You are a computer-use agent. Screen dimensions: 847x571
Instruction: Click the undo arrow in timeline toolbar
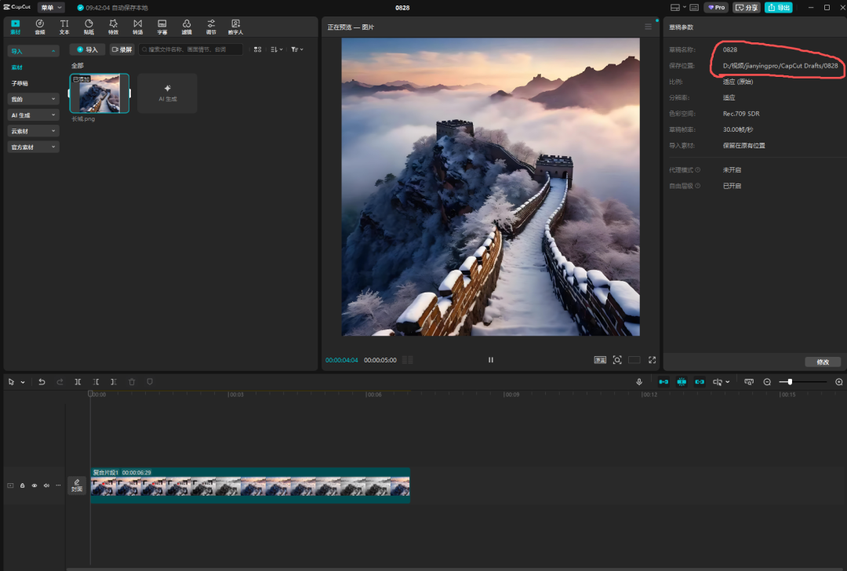[x=42, y=382]
